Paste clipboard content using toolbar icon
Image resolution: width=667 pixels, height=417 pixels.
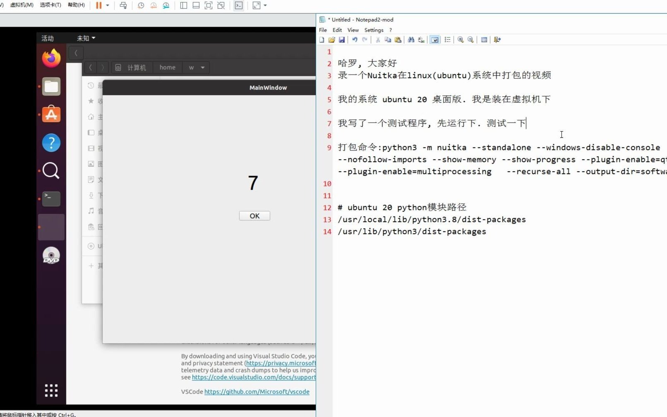tap(398, 39)
